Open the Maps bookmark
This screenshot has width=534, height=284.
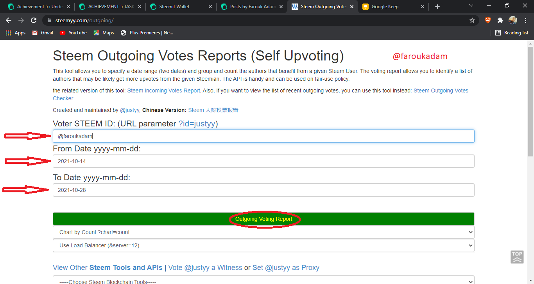[x=104, y=33]
